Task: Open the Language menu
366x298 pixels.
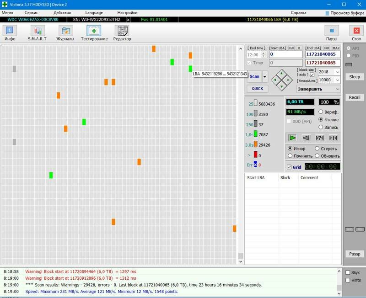Action: (x=94, y=13)
